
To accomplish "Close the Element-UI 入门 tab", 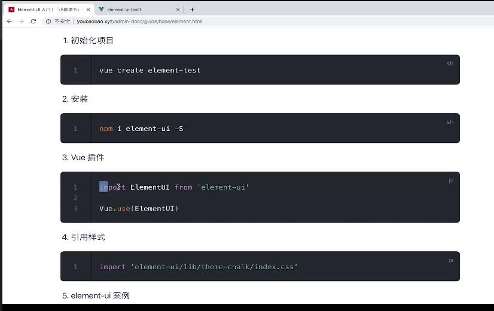I will pos(89,10).
